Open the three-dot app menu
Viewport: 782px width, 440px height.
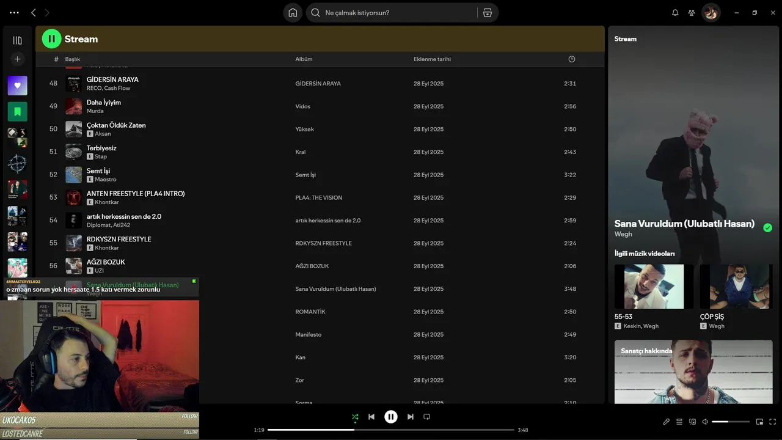pyautogui.click(x=14, y=12)
